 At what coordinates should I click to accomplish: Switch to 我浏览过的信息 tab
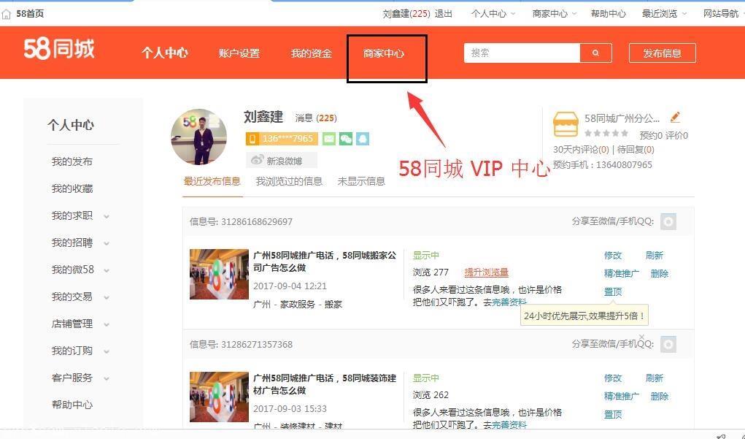click(x=289, y=181)
